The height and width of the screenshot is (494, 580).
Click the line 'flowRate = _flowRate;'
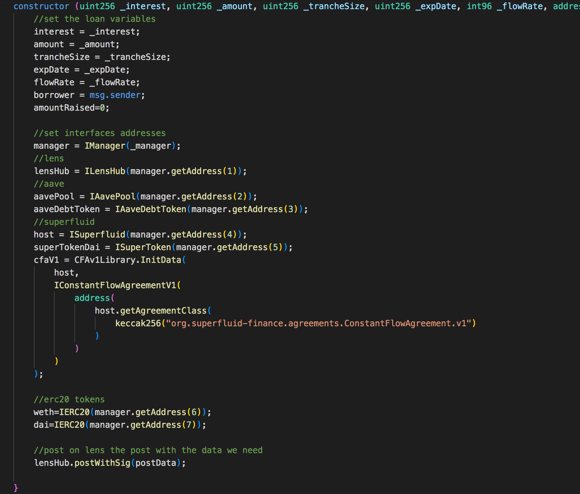point(87,82)
